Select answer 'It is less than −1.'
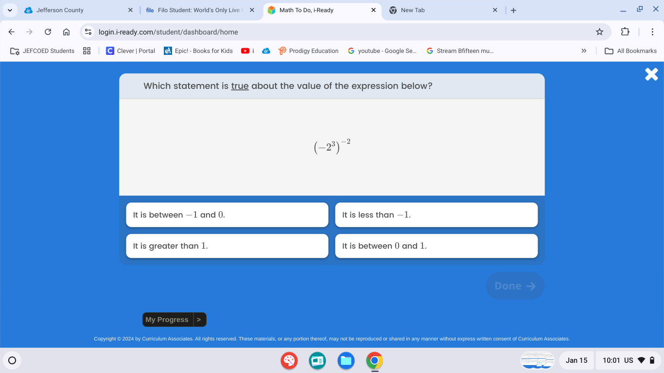This screenshot has width=664, height=373. coord(437,215)
